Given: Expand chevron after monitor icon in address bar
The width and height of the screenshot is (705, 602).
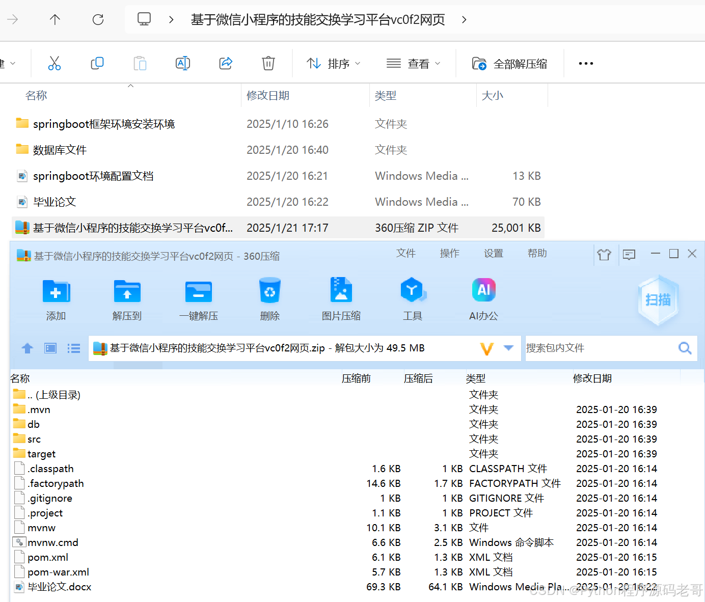Looking at the screenshot, I should click(171, 19).
